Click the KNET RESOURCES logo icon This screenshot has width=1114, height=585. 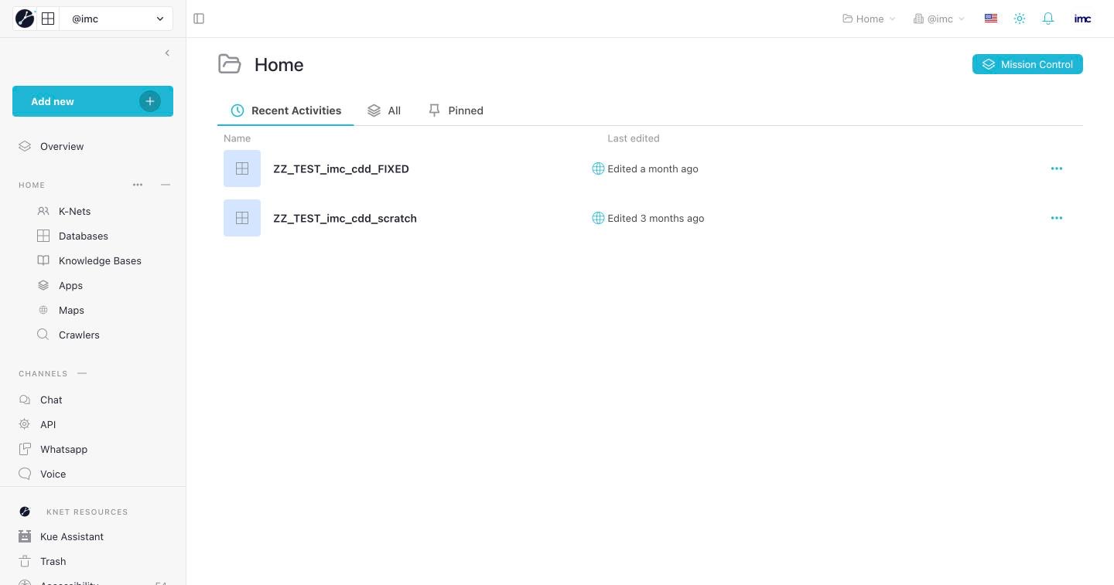[x=25, y=512]
